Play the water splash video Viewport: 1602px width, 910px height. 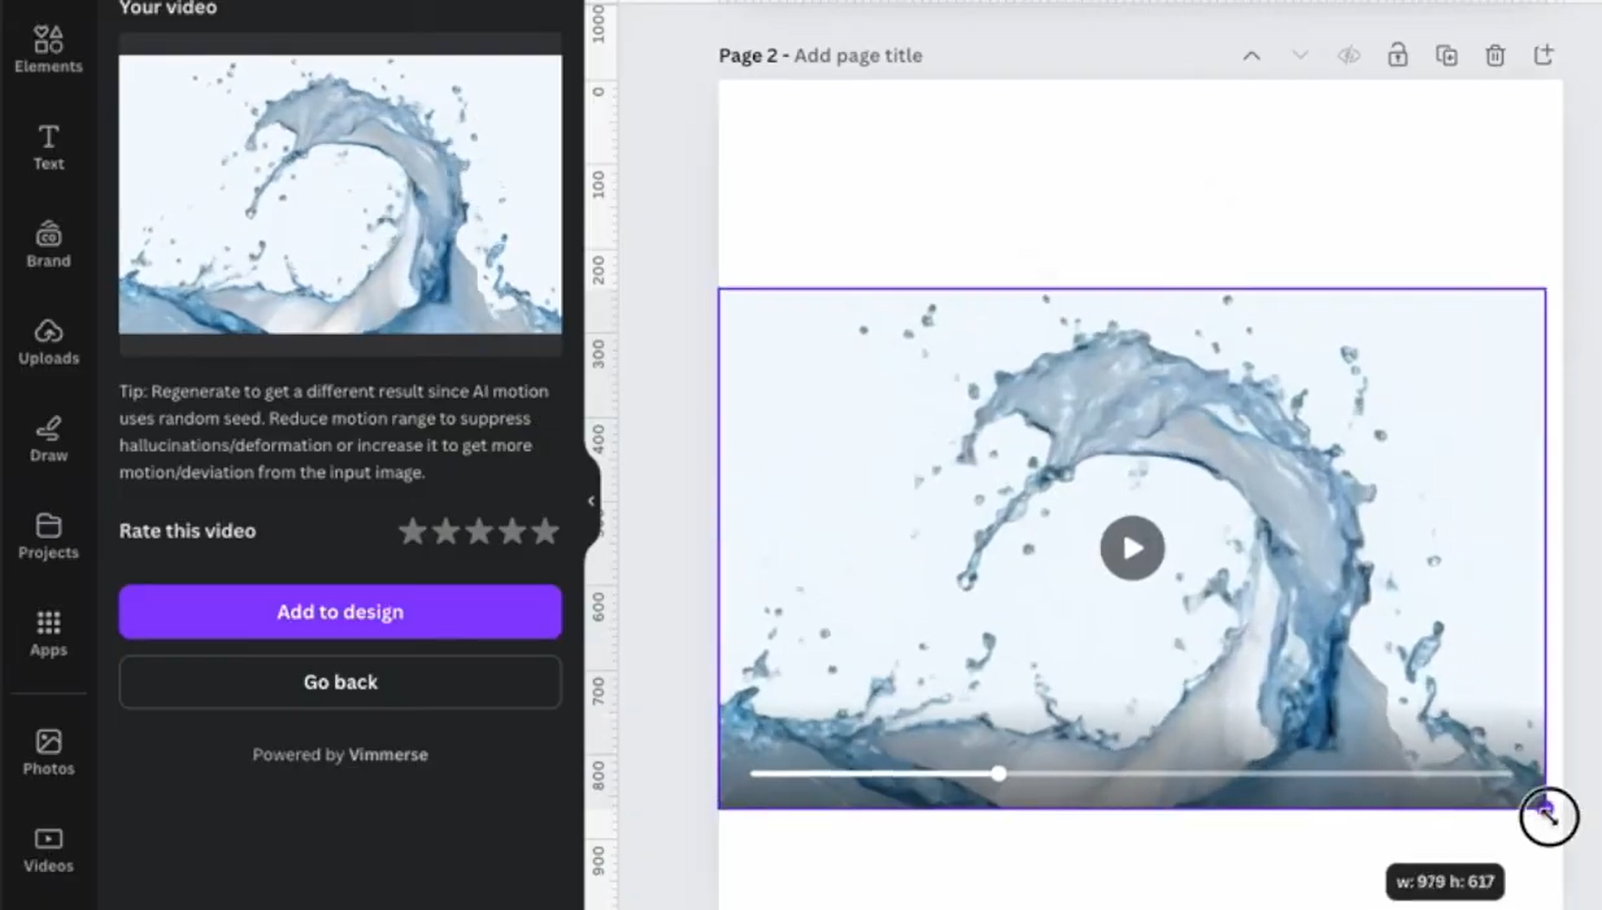point(1131,548)
